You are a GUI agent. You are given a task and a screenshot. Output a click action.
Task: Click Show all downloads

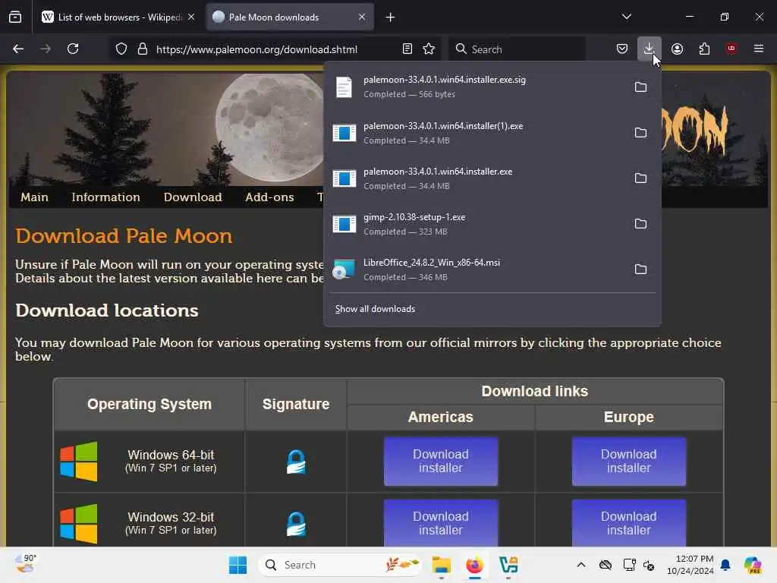[375, 309]
